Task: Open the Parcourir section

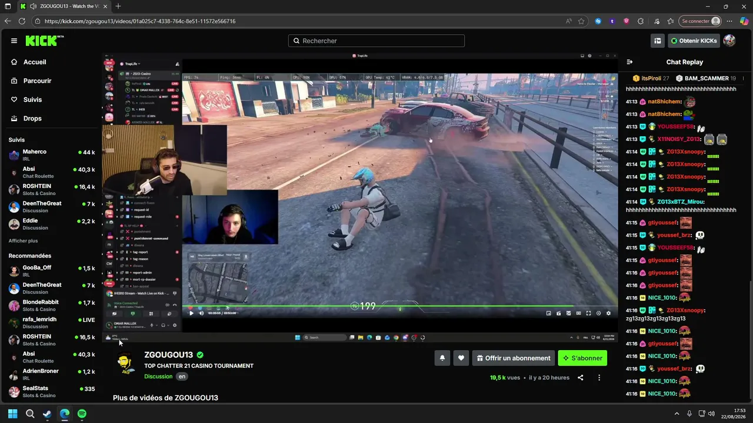Action: [38, 80]
